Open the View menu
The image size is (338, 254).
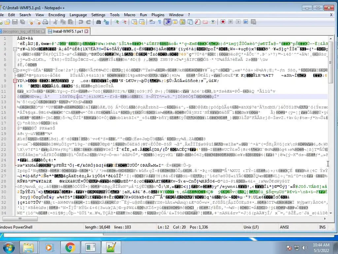40,15
